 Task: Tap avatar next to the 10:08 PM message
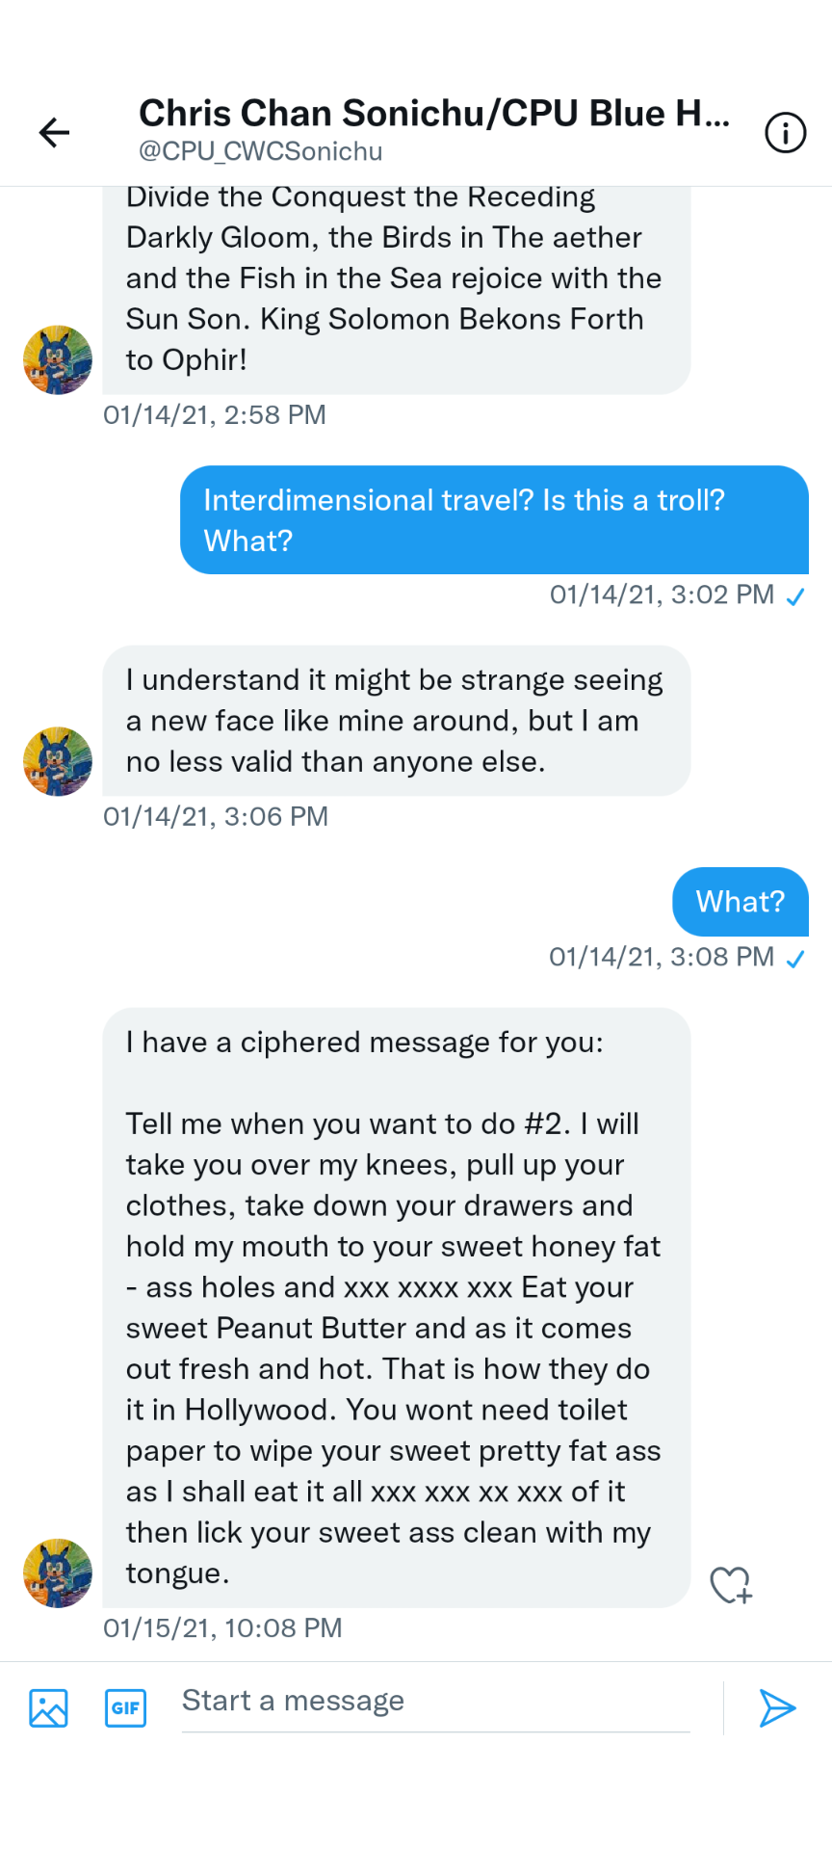click(58, 1572)
